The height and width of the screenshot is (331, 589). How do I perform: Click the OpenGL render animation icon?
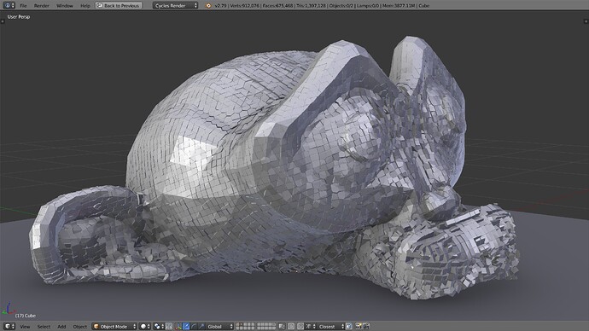point(366,327)
